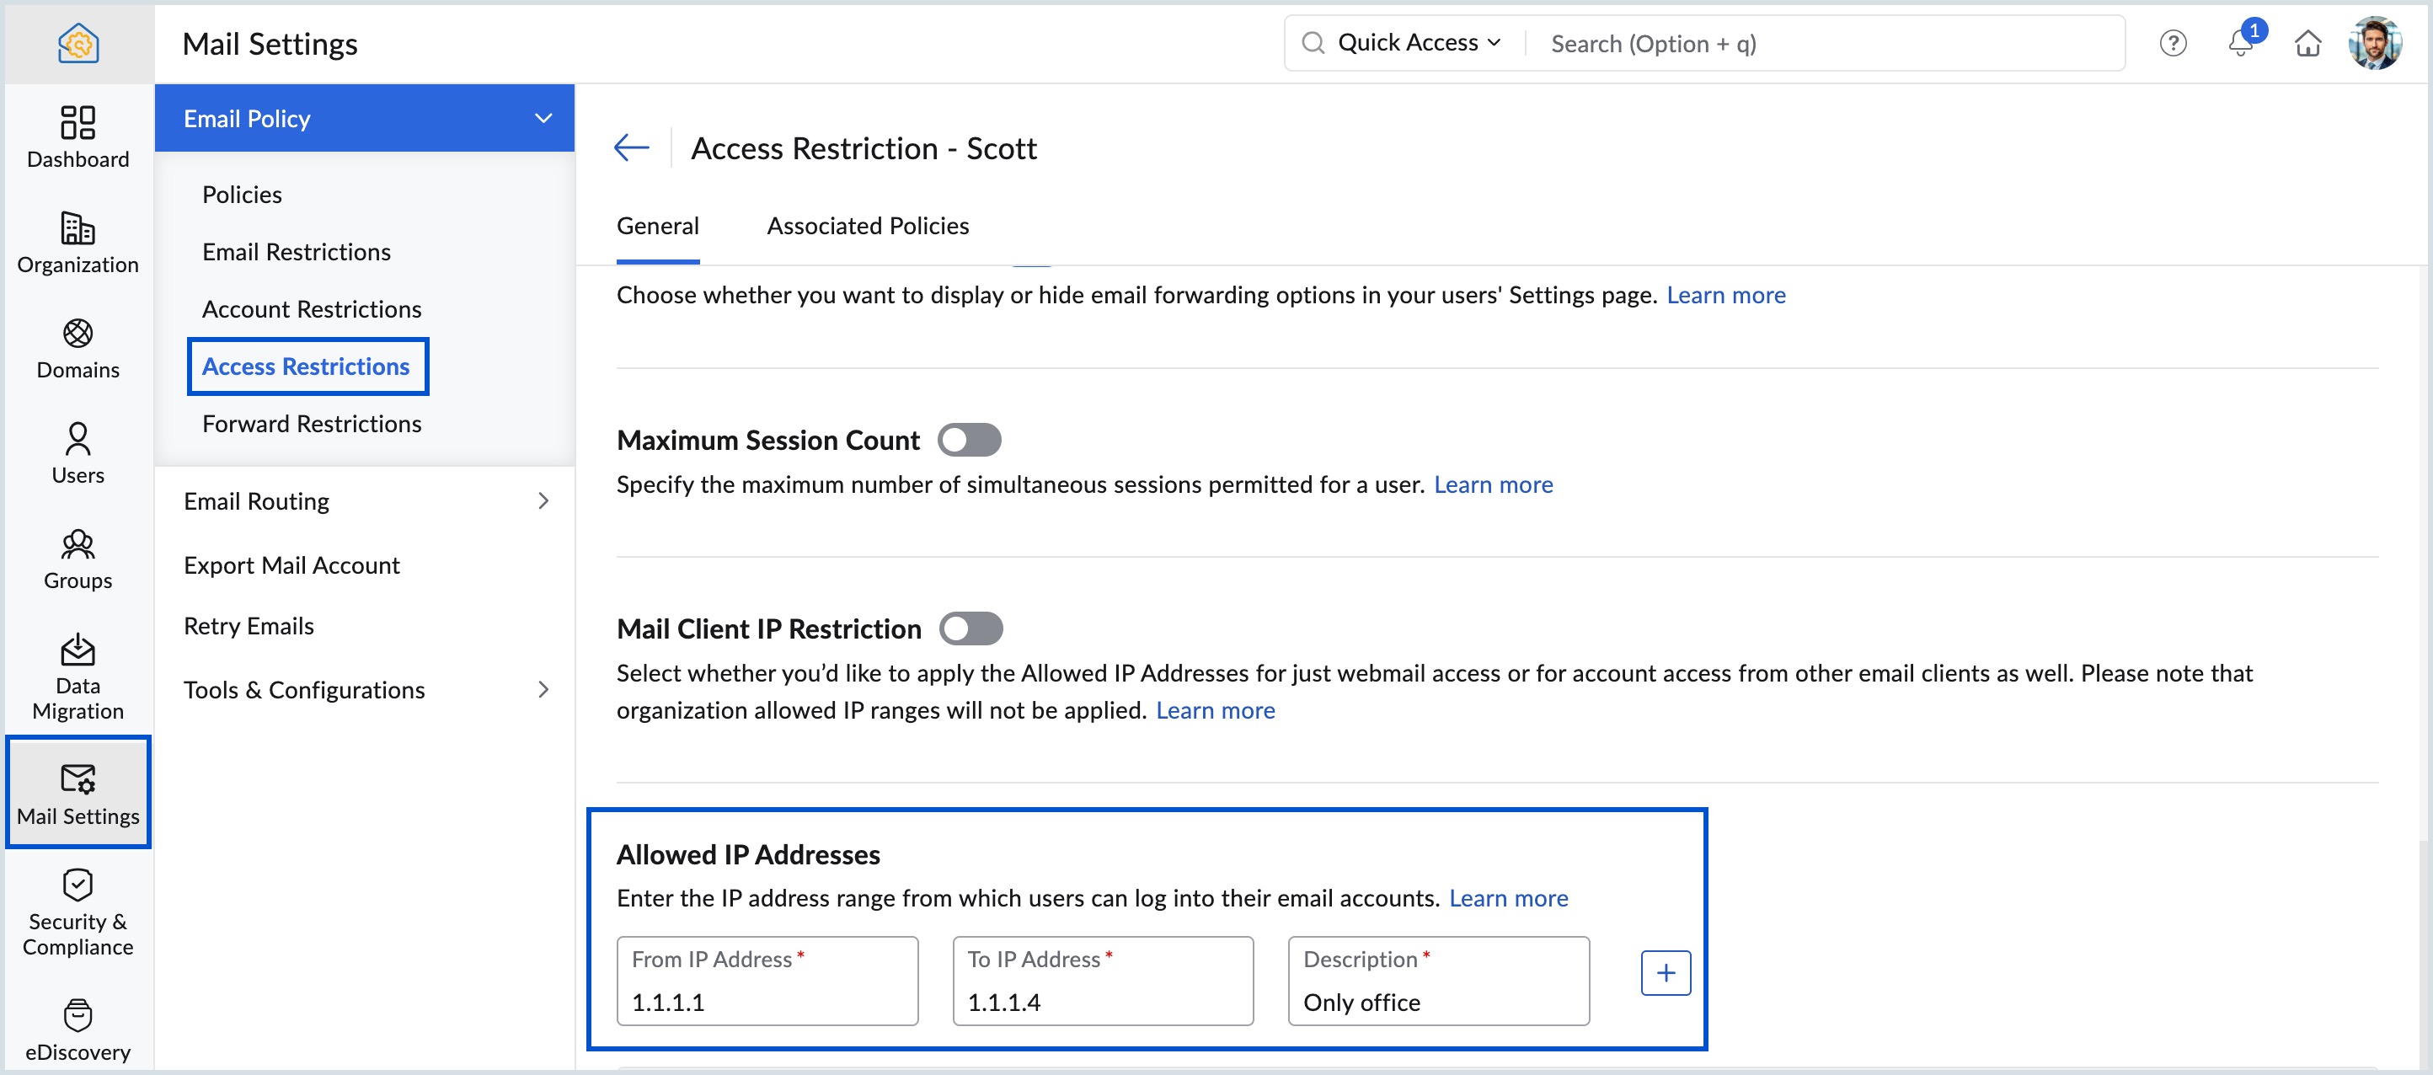The image size is (2433, 1075).
Task: Open Users management icon
Action: pos(78,453)
